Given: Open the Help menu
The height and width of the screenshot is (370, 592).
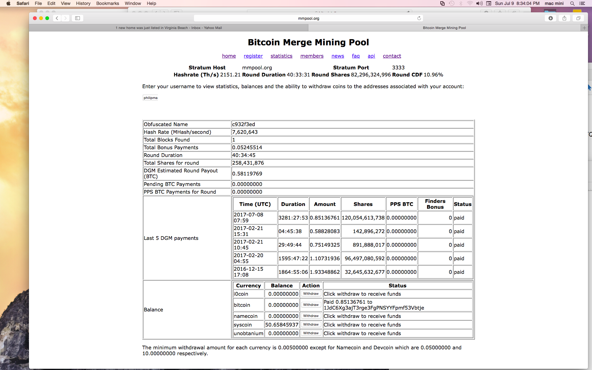Looking at the screenshot, I should [151, 3].
